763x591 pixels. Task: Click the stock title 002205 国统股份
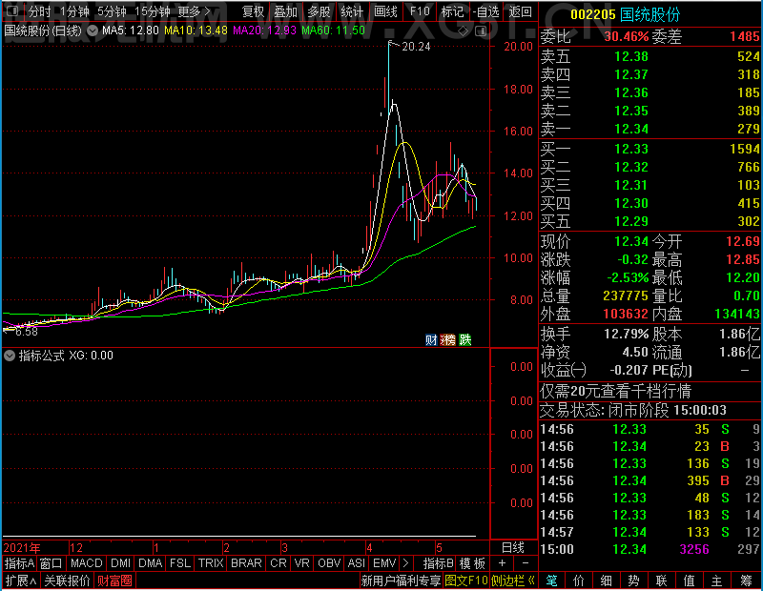point(625,14)
